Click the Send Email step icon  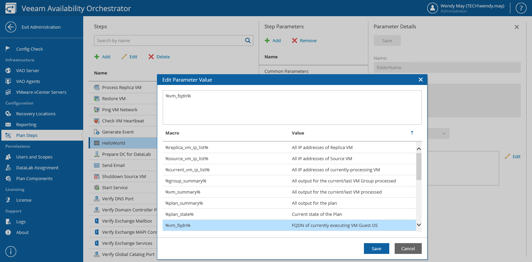click(97, 165)
